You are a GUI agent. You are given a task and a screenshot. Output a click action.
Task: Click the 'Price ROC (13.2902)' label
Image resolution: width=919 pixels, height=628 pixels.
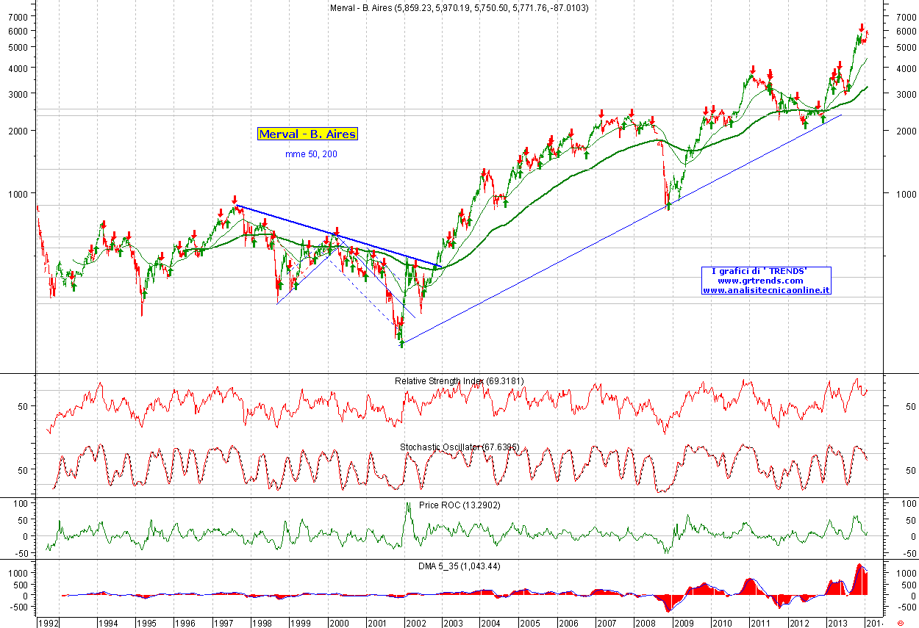point(459,505)
